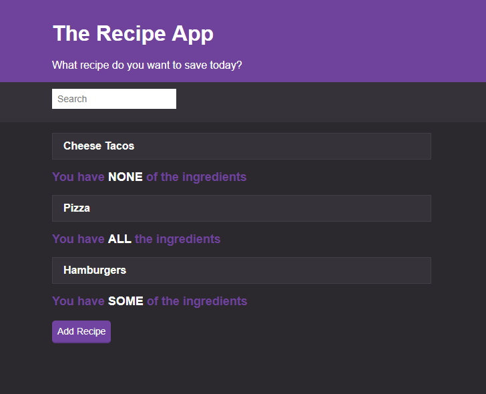The width and height of the screenshot is (486, 394).
Task: Focus the Search input field
Action: 114,99
